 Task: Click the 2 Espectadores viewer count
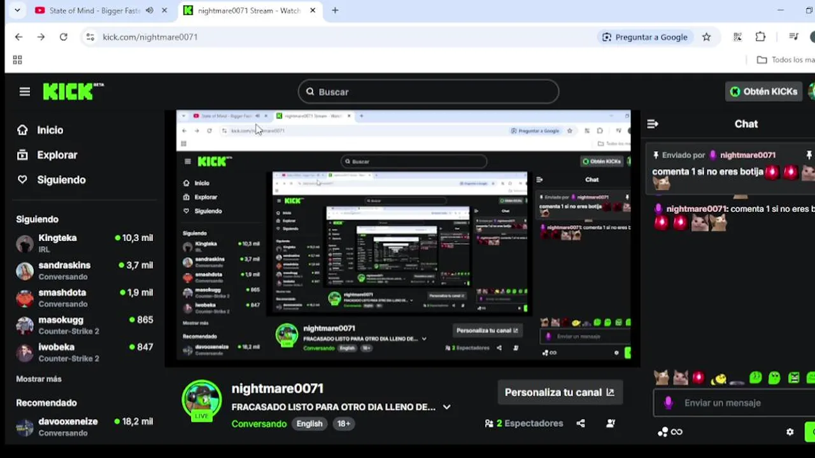(524, 423)
